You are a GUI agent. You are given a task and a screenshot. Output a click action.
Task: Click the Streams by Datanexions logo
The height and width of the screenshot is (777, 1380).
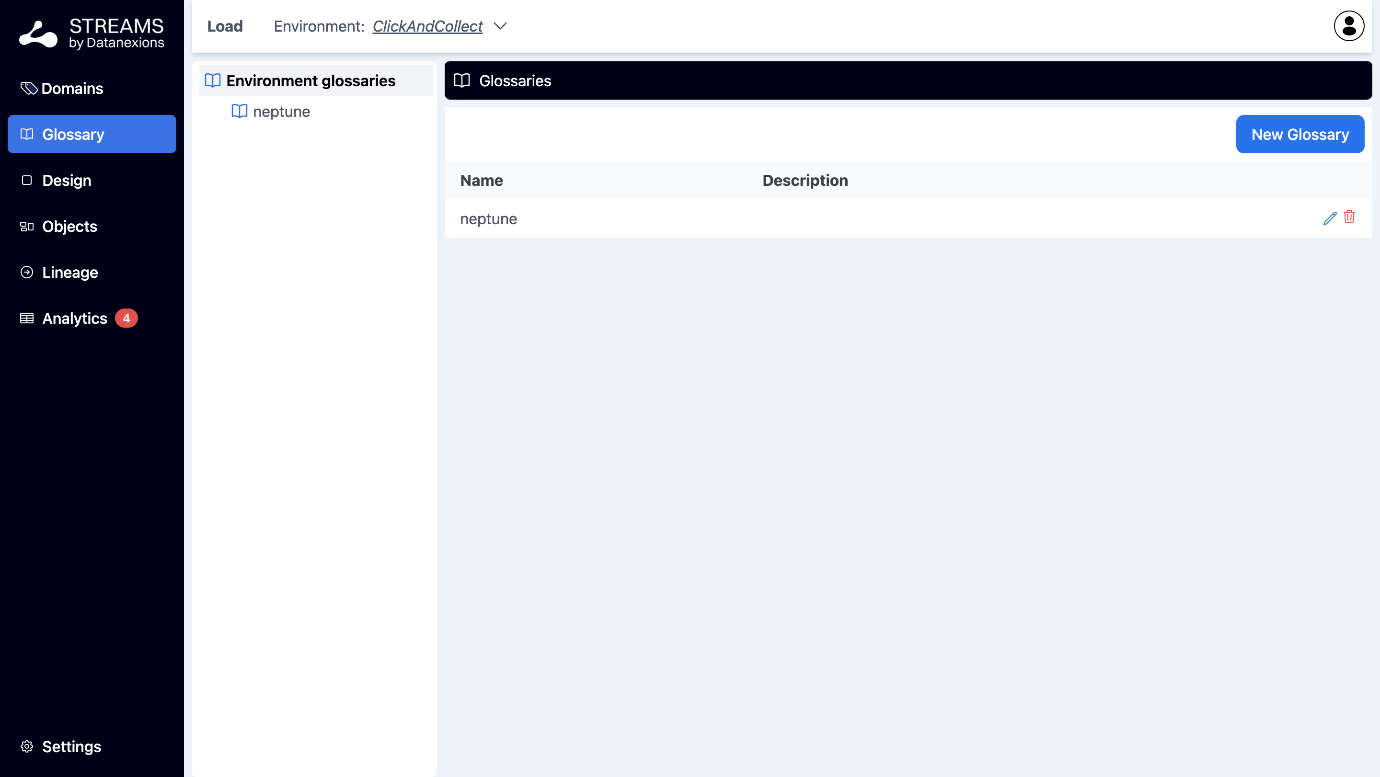pyautogui.click(x=91, y=33)
